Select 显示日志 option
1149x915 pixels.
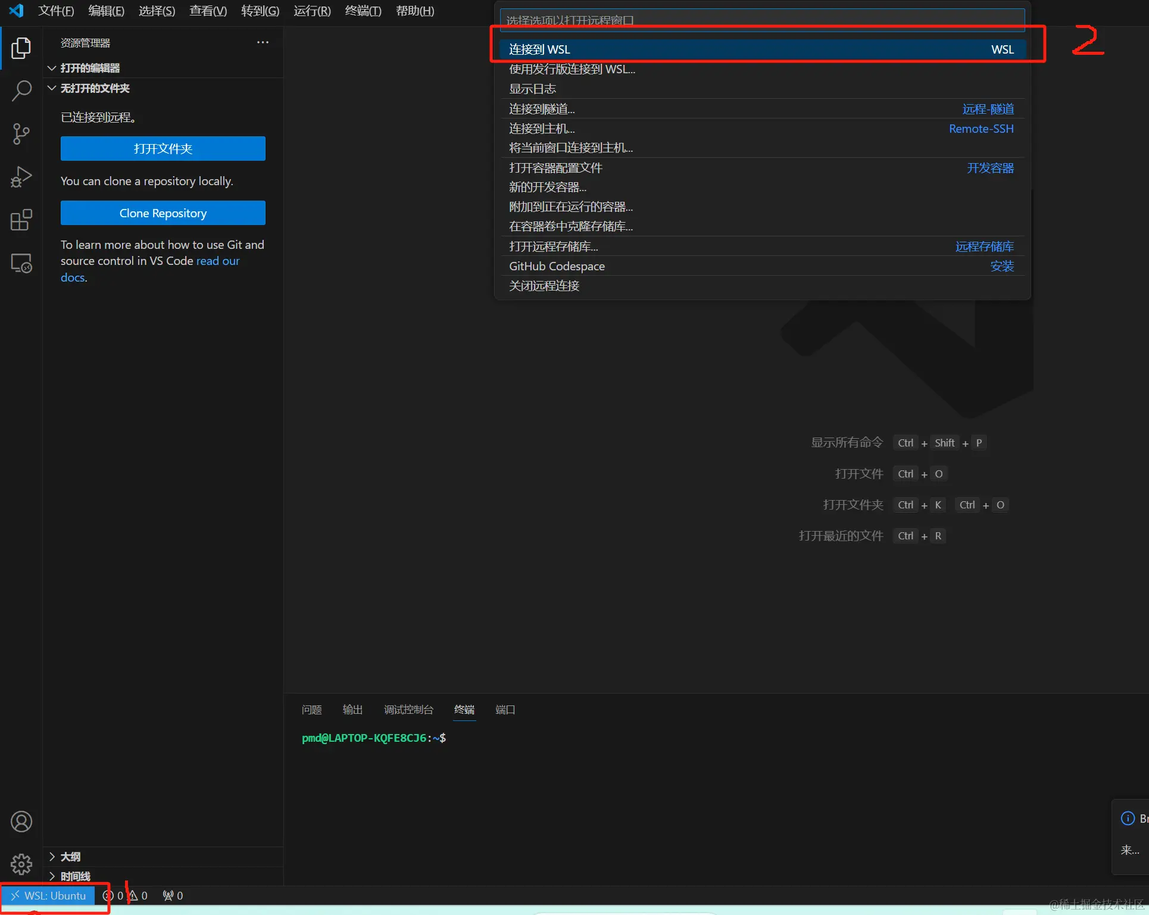tap(762, 89)
